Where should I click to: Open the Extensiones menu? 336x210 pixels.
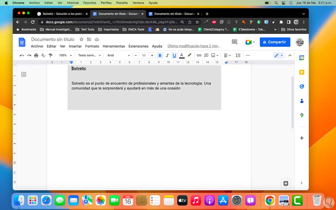(x=138, y=46)
